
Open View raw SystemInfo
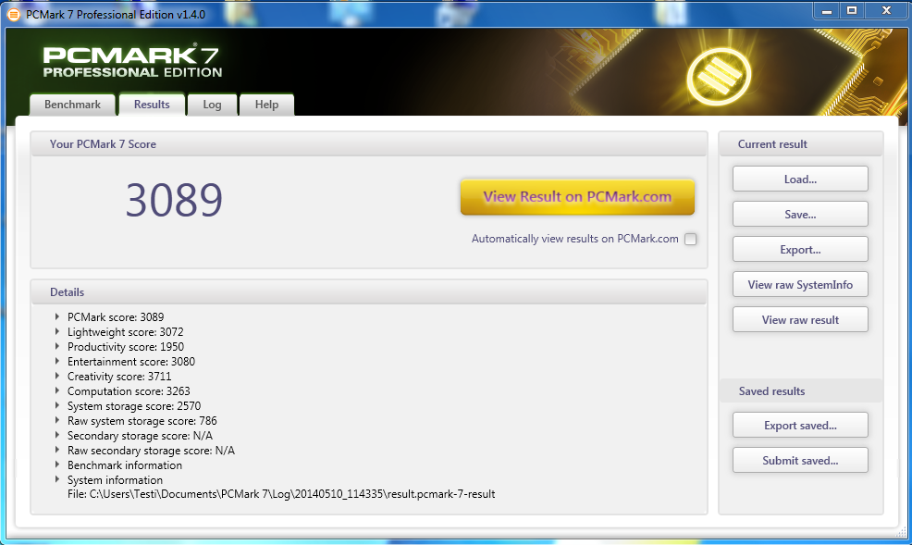click(x=800, y=284)
